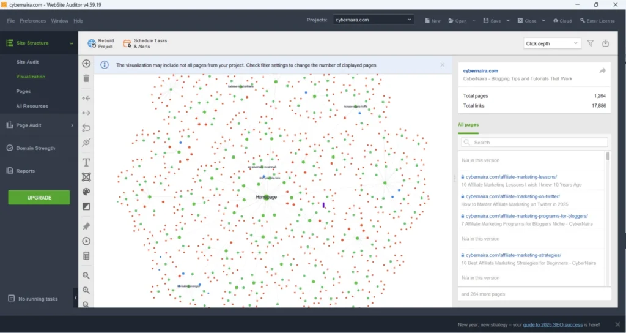Image resolution: width=626 pixels, height=333 pixels.
Task: Click the Open project button
Action: pos(457,21)
